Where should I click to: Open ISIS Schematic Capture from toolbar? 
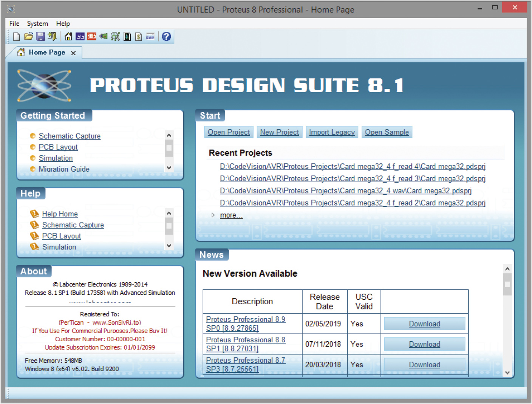[80, 37]
